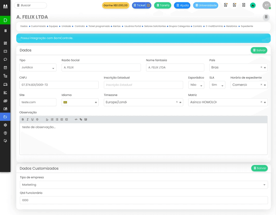
Task: Toggle code view in Observação editor
Action: pyautogui.click(x=76, y=119)
